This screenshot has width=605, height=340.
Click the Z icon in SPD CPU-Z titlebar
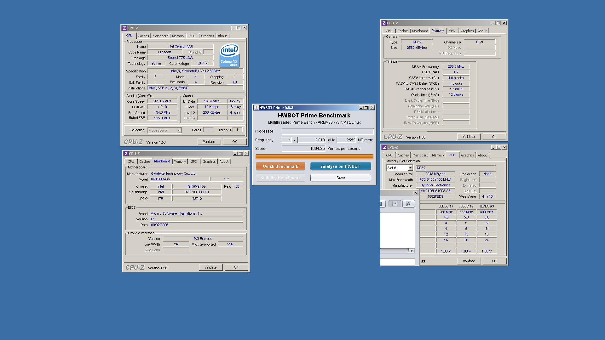click(x=384, y=147)
